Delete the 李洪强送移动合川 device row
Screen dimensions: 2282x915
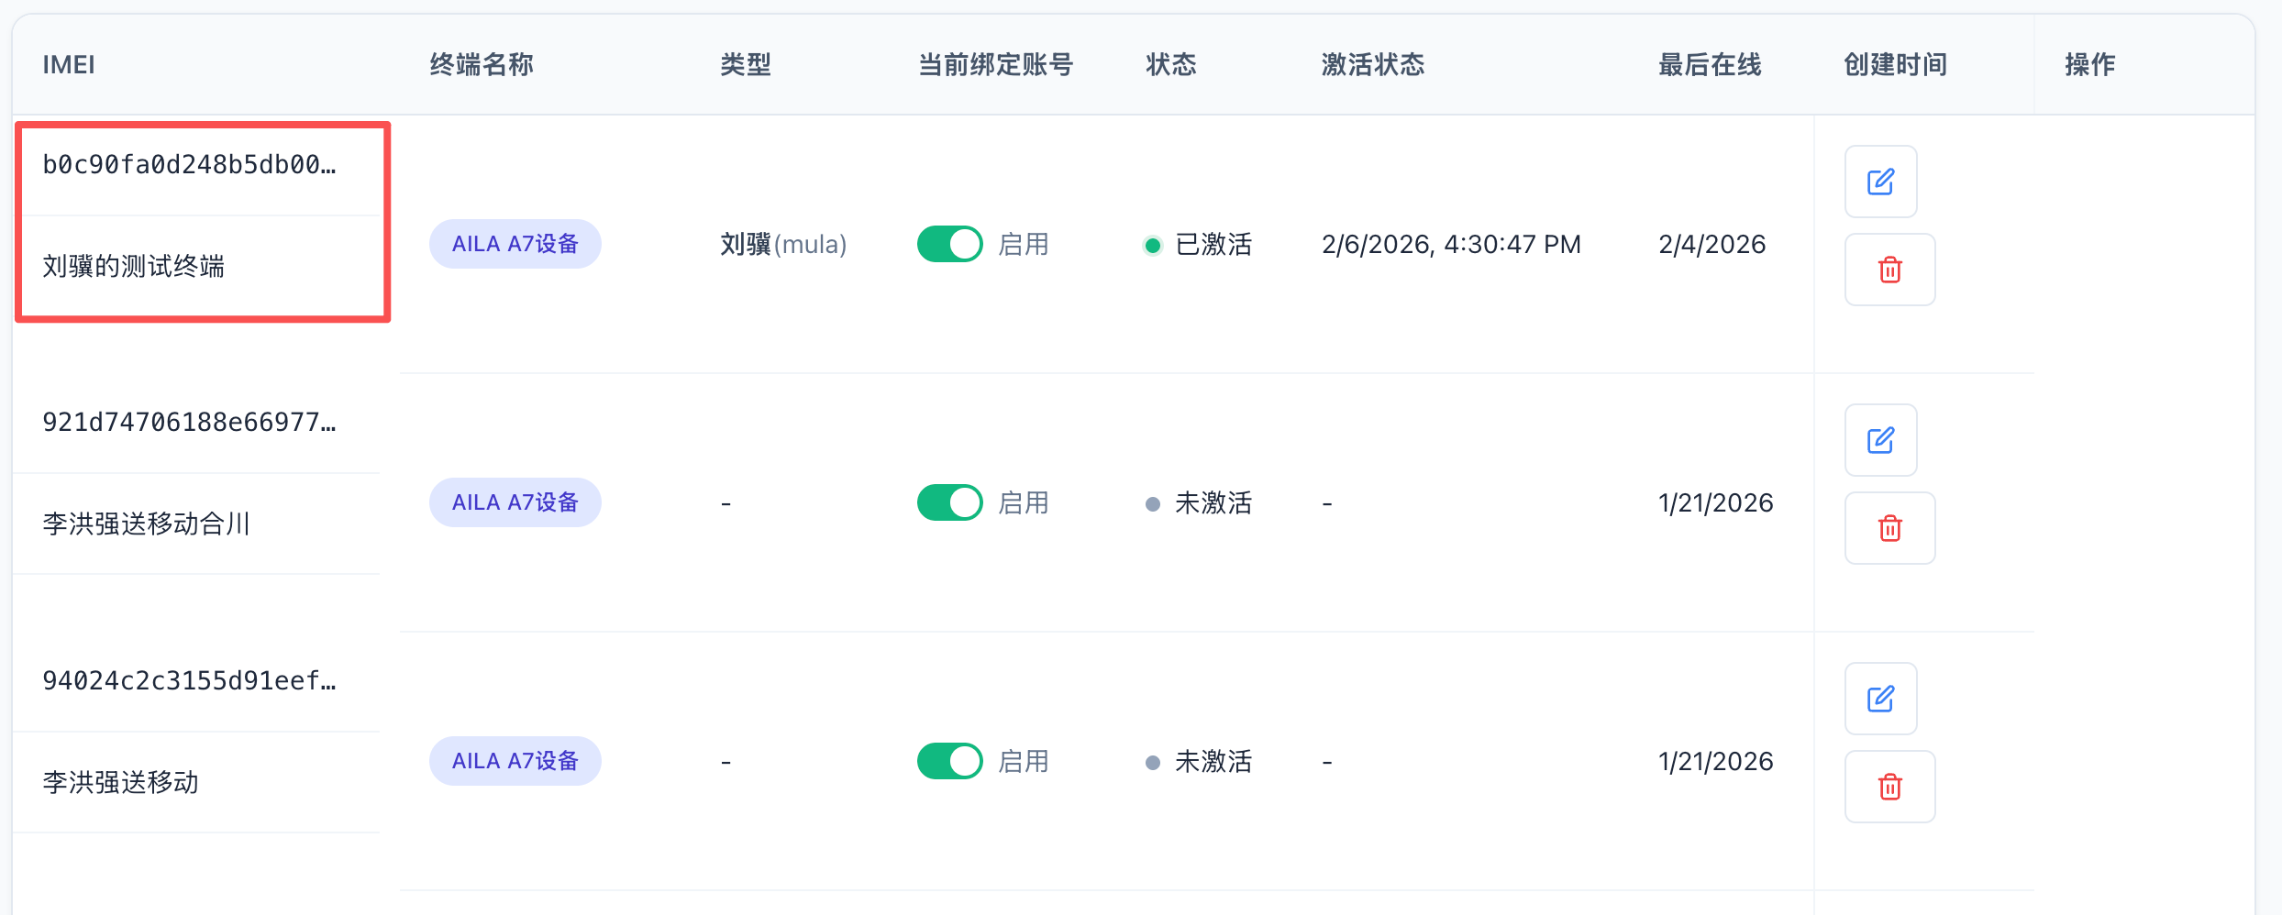click(1889, 528)
